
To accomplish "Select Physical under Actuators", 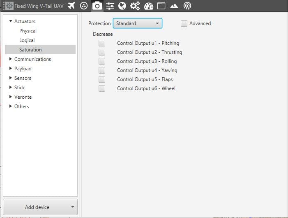I will 28,31.
